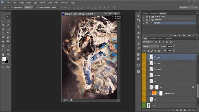
Task: Open the Essentials workspace dropdown
Action: (x=188, y=8)
